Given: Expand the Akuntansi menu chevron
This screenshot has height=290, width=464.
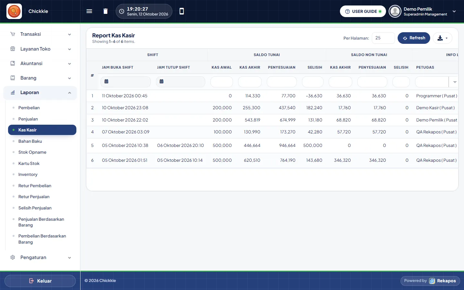Looking at the screenshot, I should tap(70, 64).
